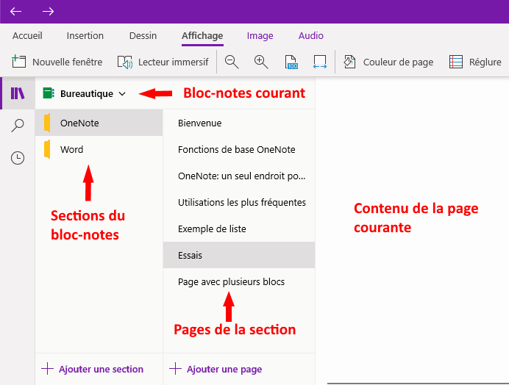The image size is (509, 385).
Task: Open the Insertion tab
Action: [x=85, y=36]
